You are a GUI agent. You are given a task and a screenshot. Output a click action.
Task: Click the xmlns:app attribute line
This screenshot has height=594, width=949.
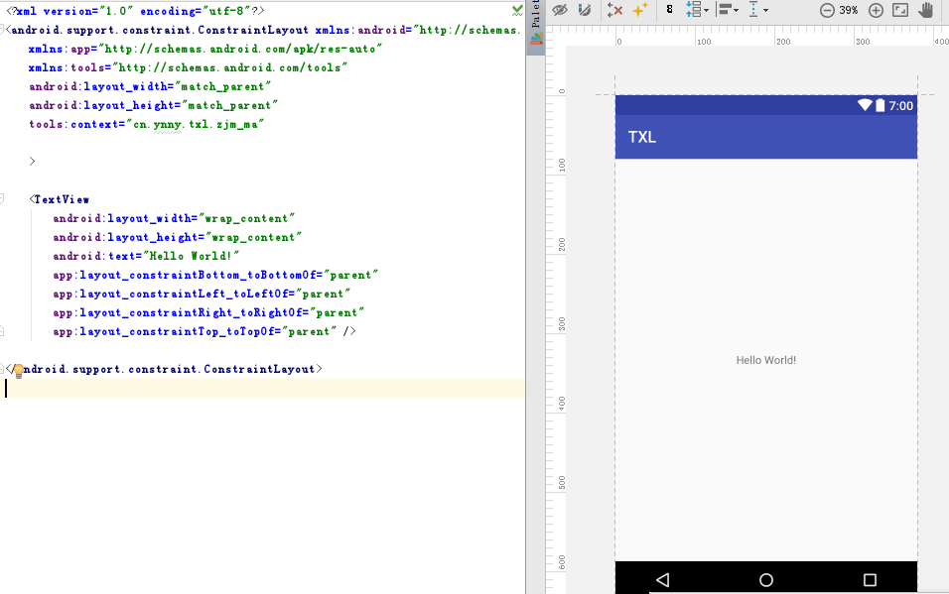(x=205, y=49)
